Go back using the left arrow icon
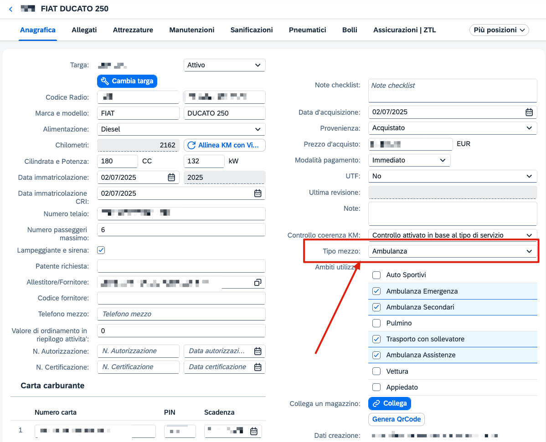 click(11, 9)
